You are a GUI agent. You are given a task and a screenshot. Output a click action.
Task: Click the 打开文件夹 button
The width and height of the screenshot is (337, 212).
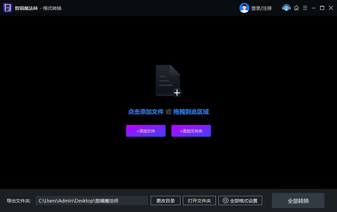pyautogui.click(x=199, y=201)
